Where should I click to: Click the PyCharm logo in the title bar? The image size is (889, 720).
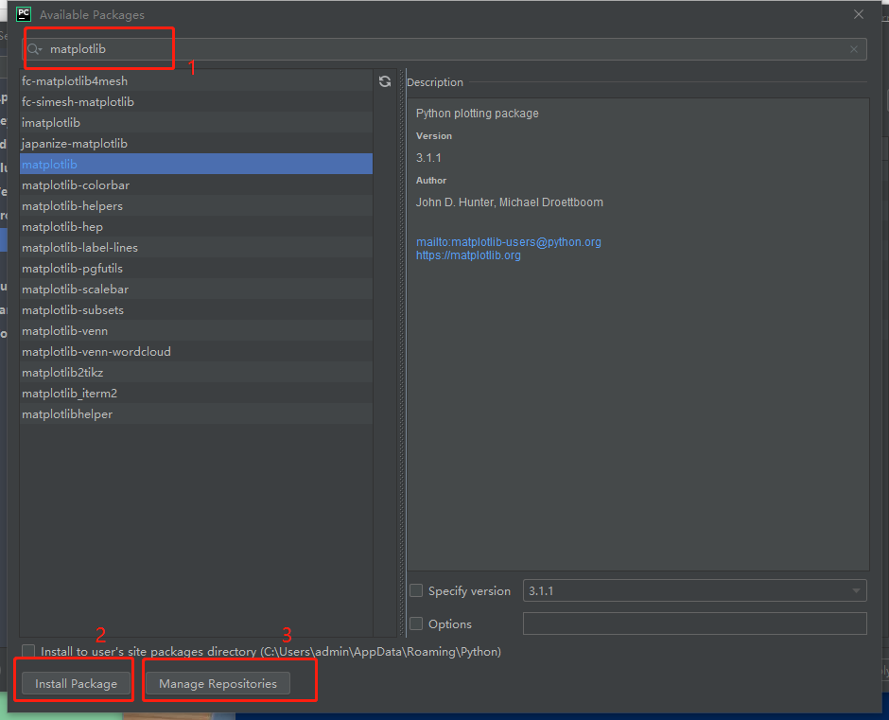[x=24, y=14]
